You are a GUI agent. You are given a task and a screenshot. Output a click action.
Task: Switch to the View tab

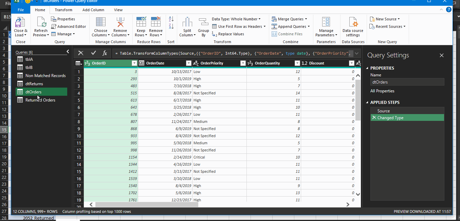point(118,10)
